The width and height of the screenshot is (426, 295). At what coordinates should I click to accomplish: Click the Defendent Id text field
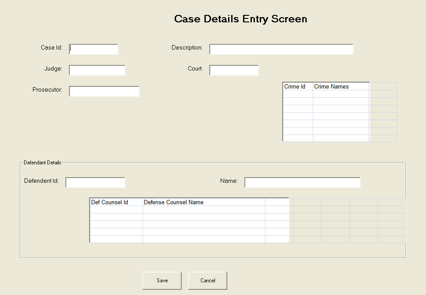coord(95,182)
